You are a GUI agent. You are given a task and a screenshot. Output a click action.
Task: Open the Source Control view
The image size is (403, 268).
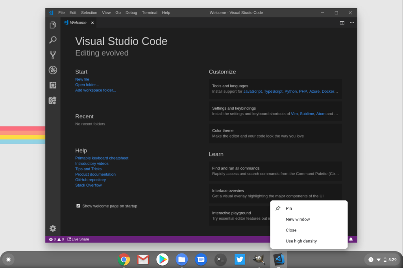[x=53, y=55]
